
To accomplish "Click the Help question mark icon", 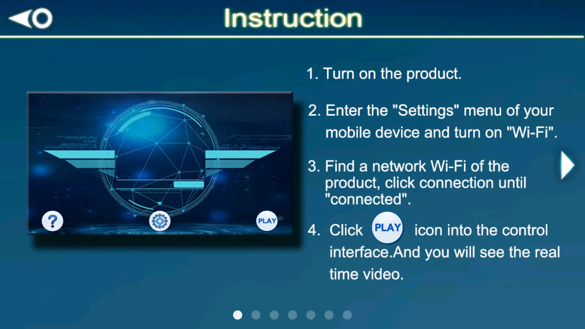I will [52, 220].
